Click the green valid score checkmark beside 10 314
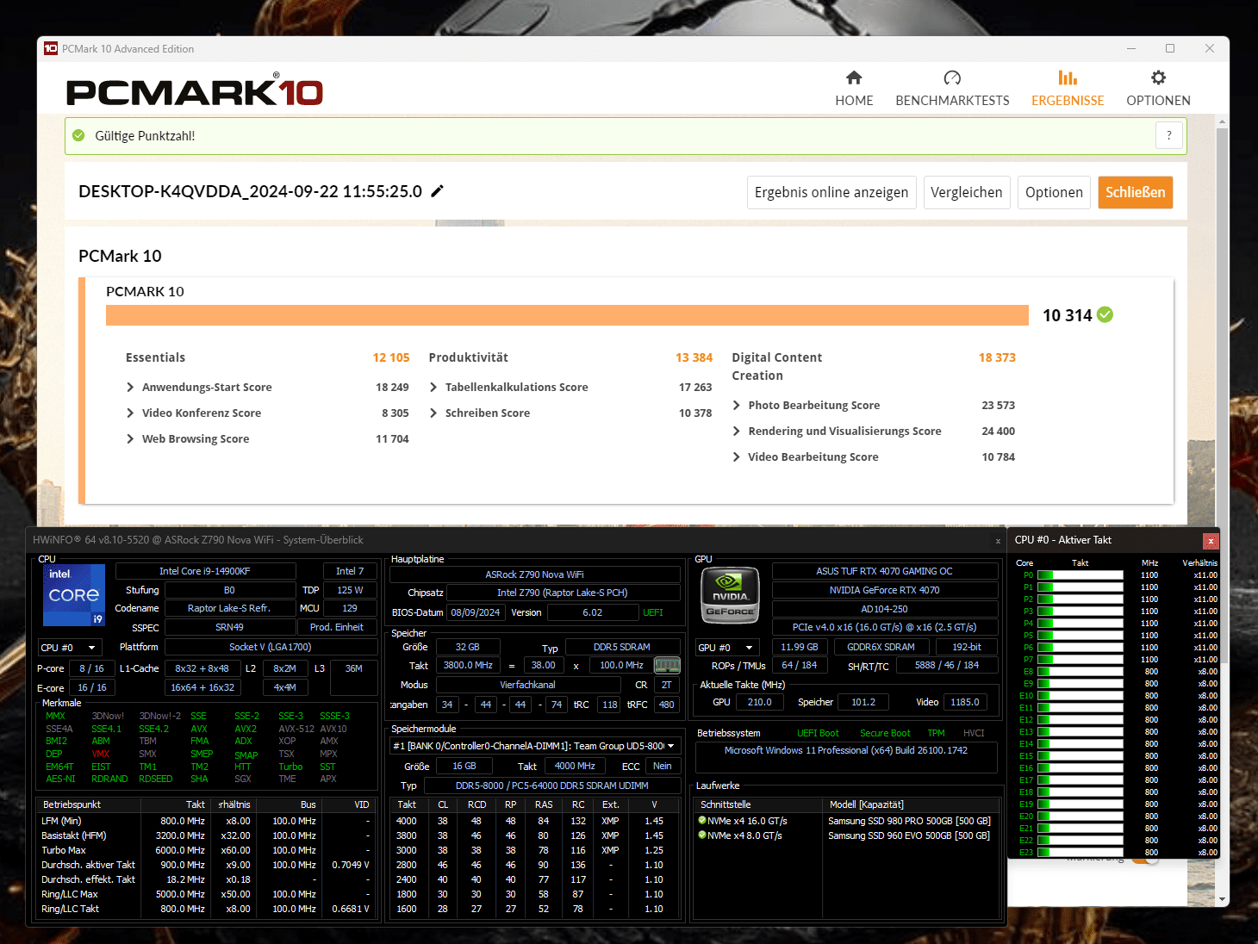The width and height of the screenshot is (1258, 944). (x=1105, y=315)
